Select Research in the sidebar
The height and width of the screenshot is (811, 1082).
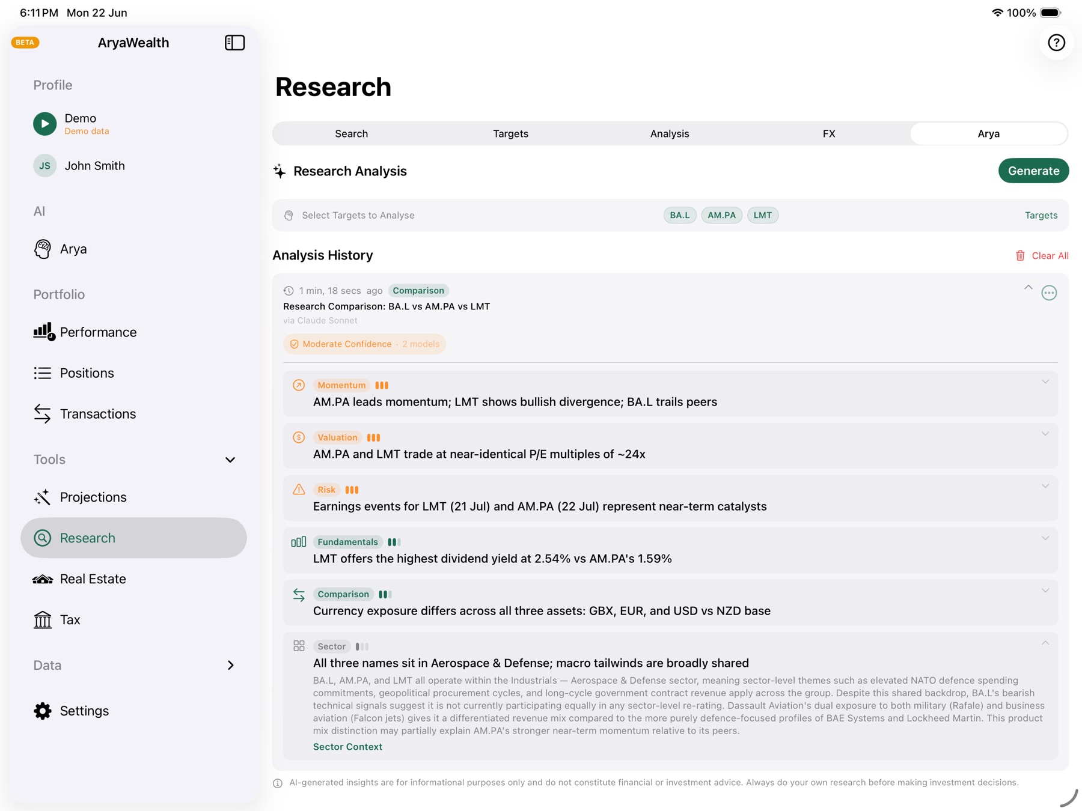tap(133, 538)
